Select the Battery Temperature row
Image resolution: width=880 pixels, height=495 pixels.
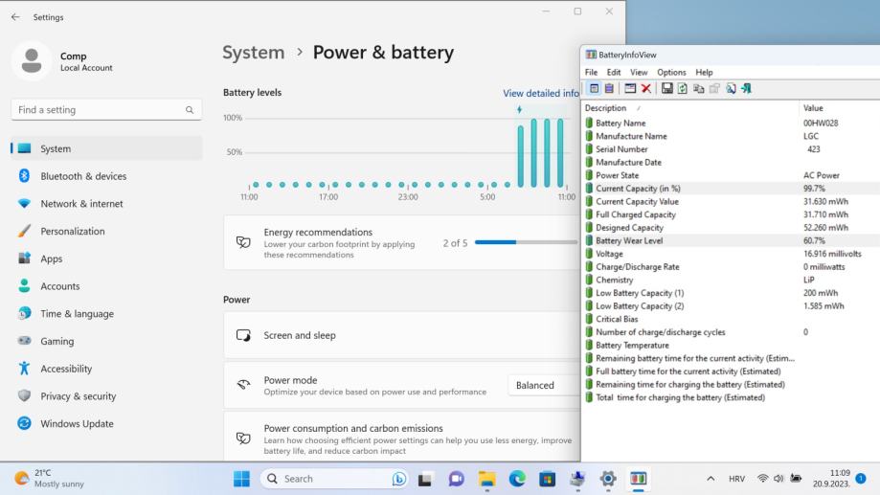tap(731, 345)
